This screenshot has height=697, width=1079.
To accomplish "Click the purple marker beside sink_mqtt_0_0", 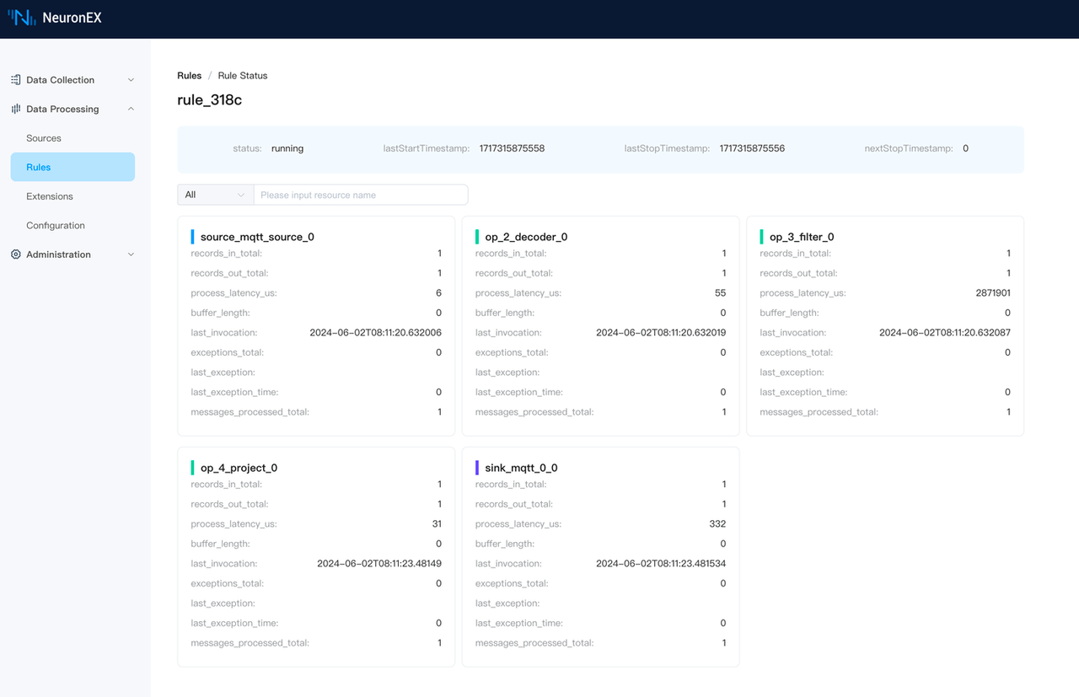I will tap(477, 468).
